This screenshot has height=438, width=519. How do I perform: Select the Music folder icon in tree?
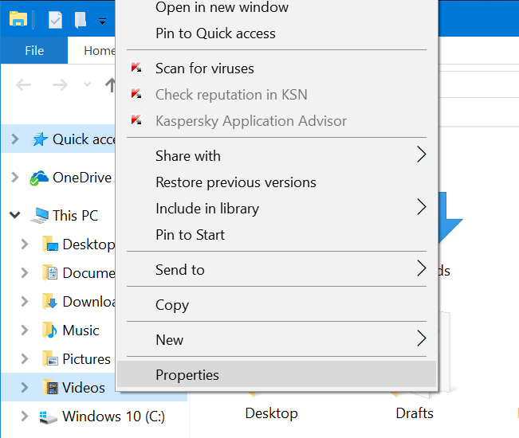[50, 330]
